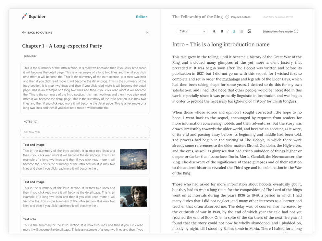Insert an image into the document
Screen dimensions: 322x241
(249, 32)
